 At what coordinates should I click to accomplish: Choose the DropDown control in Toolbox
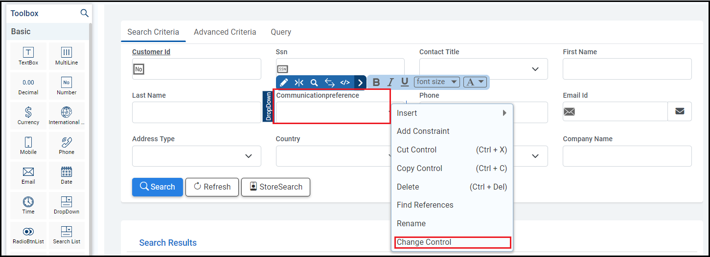pyautogui.click(x=67, y=205)
